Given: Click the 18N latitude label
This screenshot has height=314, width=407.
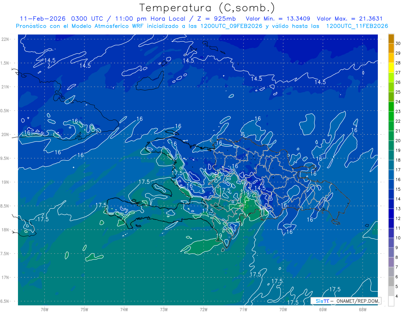Looking at the screenshot, I should [5, 230].
